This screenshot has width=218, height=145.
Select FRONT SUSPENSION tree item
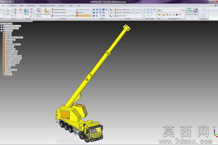click(13, 58)
